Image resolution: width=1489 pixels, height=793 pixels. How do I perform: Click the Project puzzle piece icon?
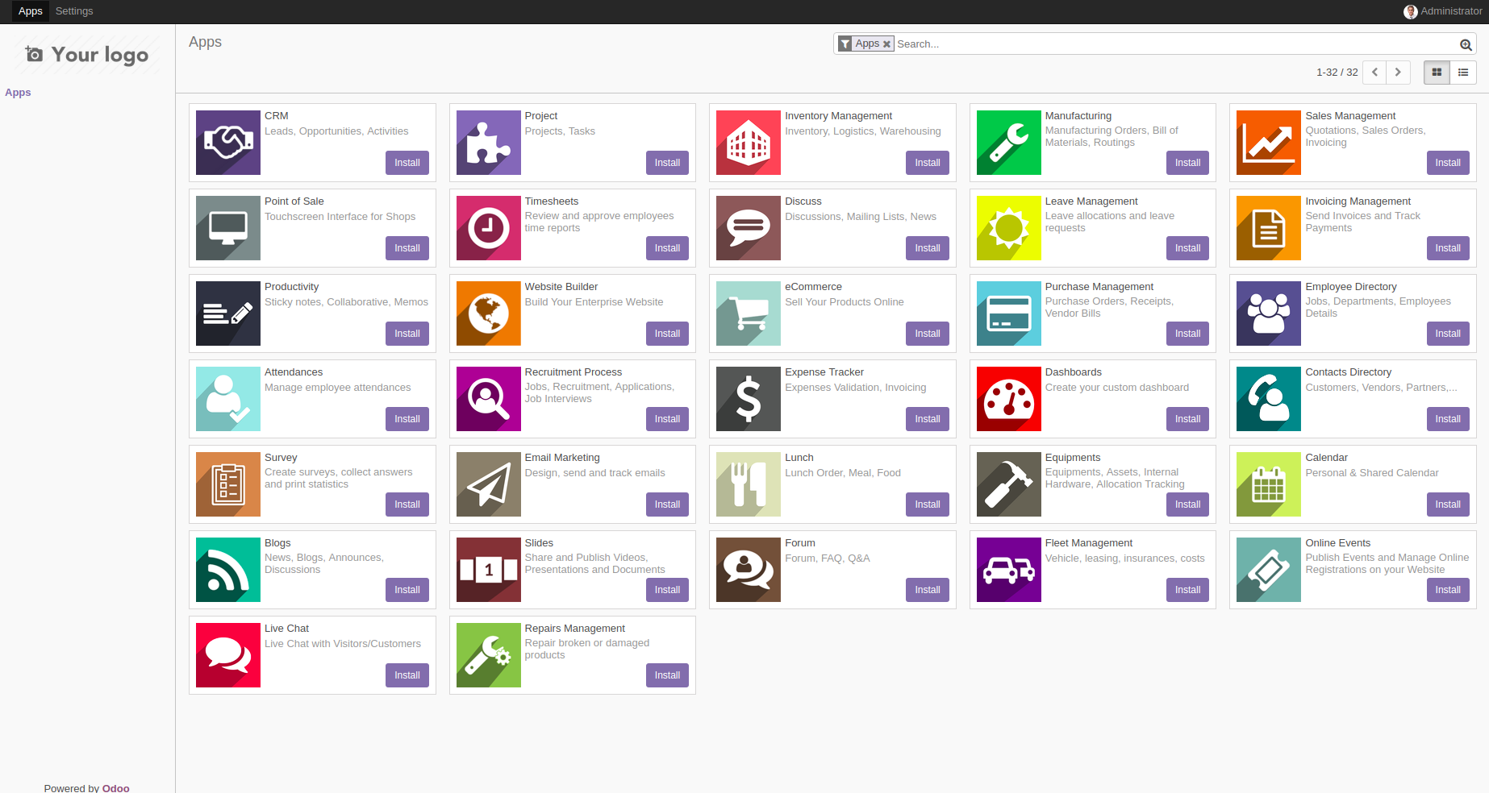489,143
